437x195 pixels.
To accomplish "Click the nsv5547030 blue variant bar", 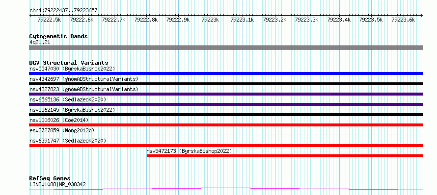I will [226, 73].
